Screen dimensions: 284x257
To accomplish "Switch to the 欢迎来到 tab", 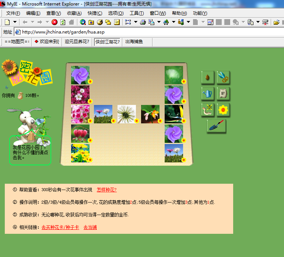I will point(47,42).
